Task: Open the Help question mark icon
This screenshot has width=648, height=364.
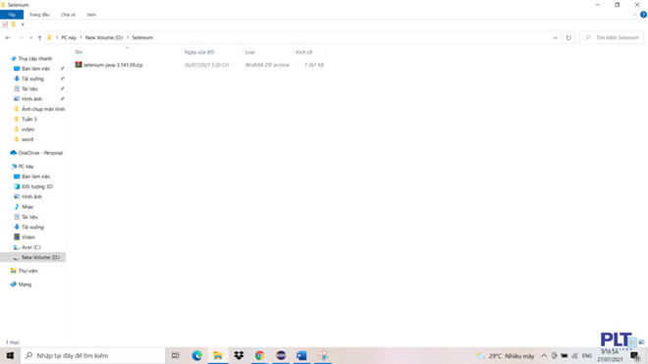Action: (643, 15)
